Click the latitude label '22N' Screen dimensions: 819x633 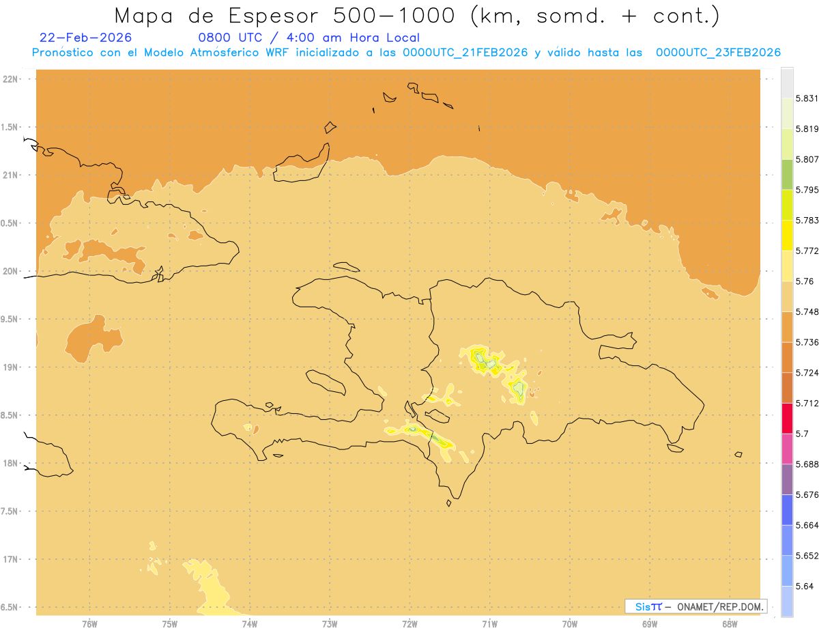tap(10, 79)
